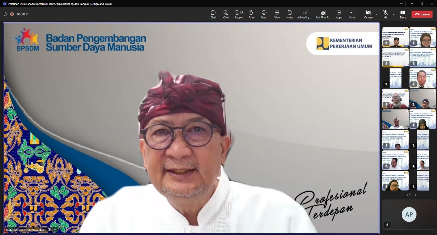The image size is (437, 235).
Task: Open the Q&A panel
Action: click(226, 14)
